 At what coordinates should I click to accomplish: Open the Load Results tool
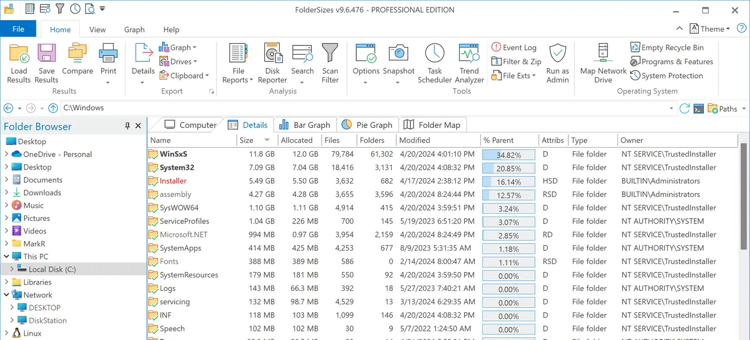[19, 64]
